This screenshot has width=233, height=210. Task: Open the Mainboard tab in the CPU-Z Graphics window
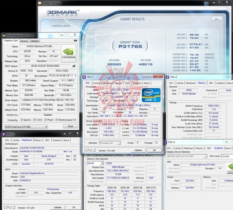click(189, 148)
